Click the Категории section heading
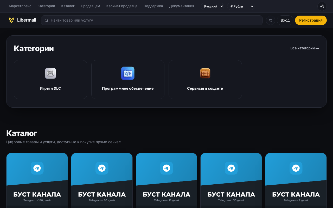Screen dimensions: 333x208 point(34,48)
